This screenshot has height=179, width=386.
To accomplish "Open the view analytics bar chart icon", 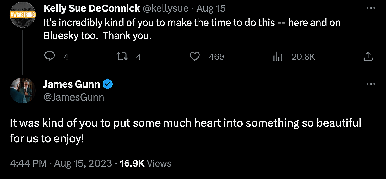I will click(x=277, y=57).
